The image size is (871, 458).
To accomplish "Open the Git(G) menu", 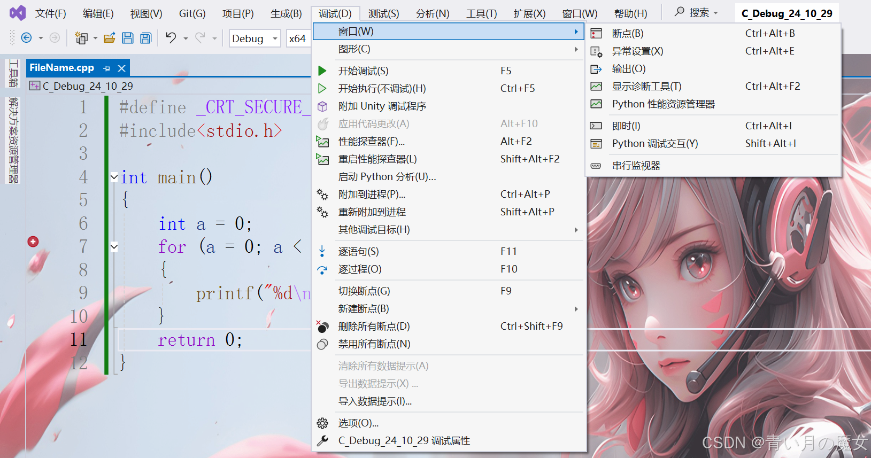I will (192, 13).
